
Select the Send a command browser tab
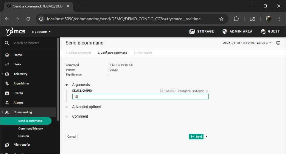(x=38, y=6)
